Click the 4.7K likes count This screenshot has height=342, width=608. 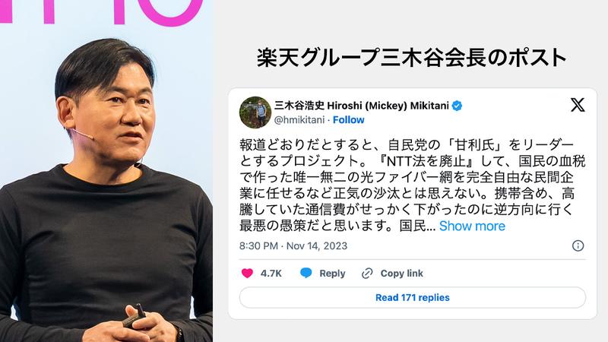(271, 274)
